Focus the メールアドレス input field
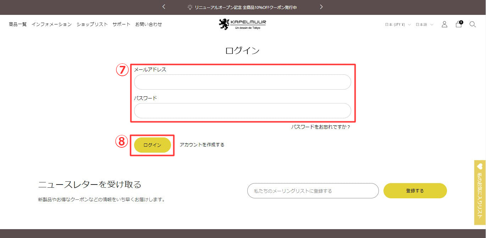Screen dimensions: 486x238 pos(242,82)
